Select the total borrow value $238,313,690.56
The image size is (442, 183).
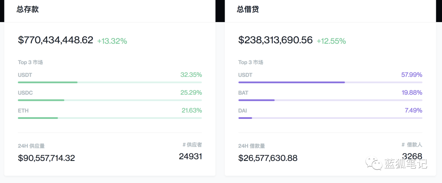pos(275,40)
